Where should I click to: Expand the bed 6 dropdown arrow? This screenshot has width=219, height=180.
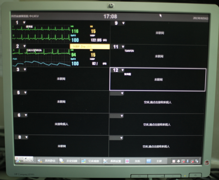coord(26,115)
